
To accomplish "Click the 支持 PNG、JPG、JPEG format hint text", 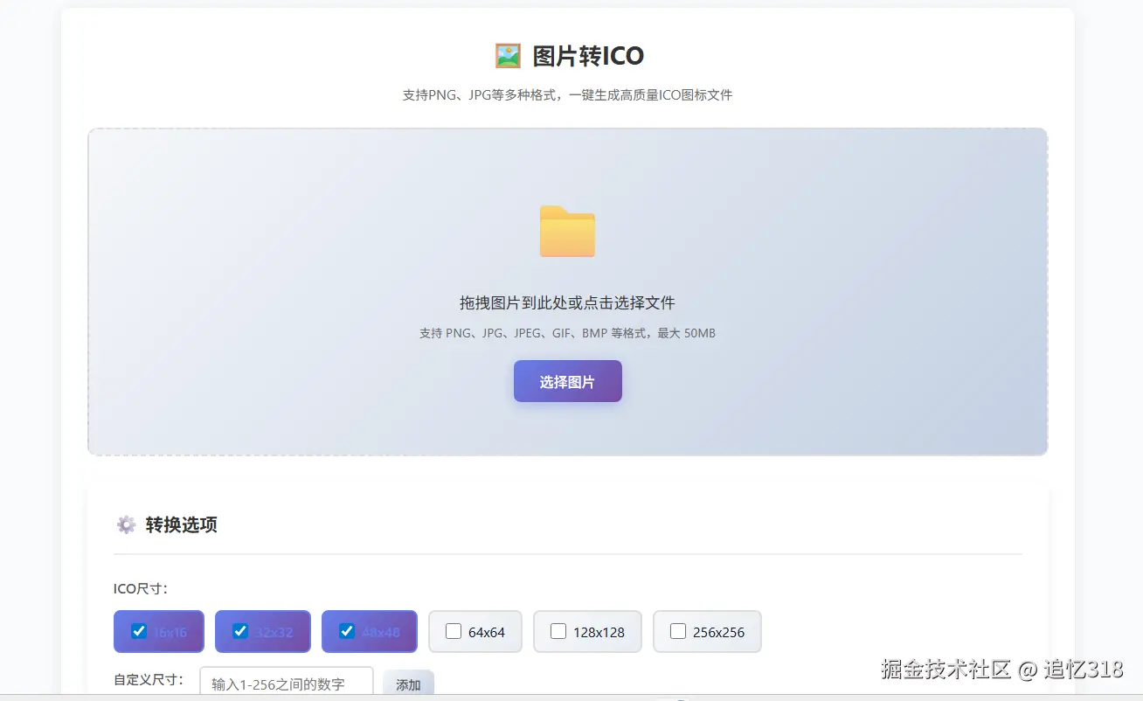I will 567,333.
